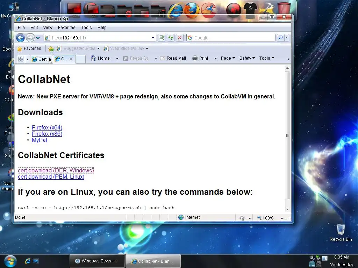The image size is (358, 268).
Task: Click into the Google search box
Action: point(231,38)
